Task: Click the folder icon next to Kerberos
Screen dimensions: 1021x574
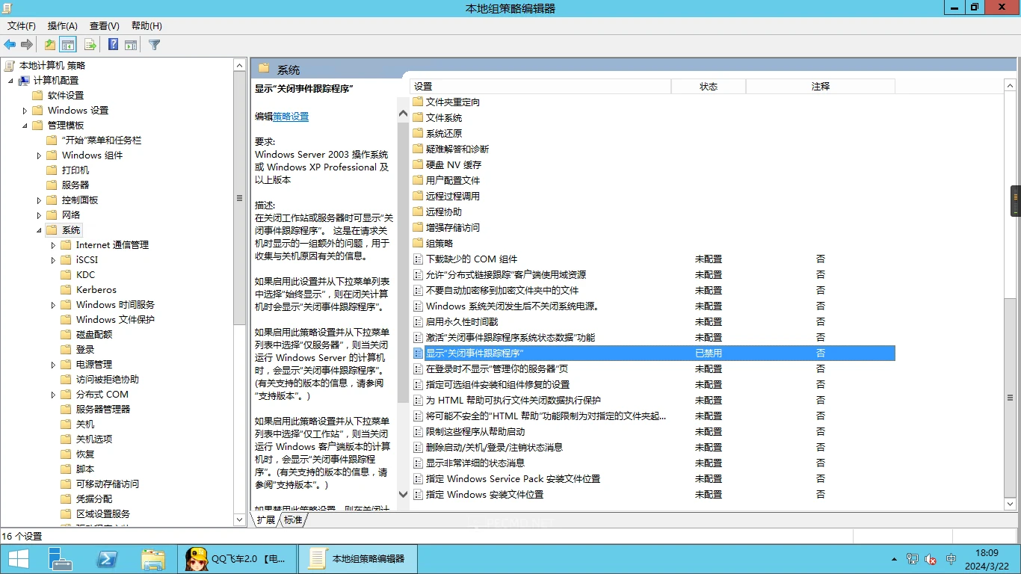Action: click(x=66, y=289)
